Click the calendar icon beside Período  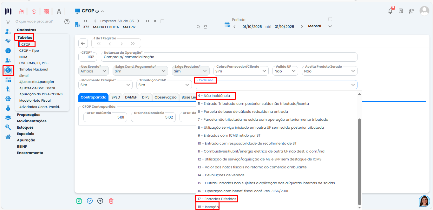coord(227,25)
